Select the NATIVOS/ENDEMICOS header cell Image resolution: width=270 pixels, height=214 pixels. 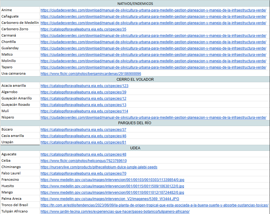135,4
